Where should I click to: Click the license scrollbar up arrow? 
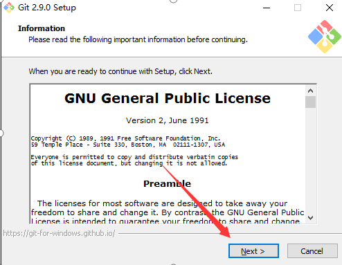[x=310, y=91]
